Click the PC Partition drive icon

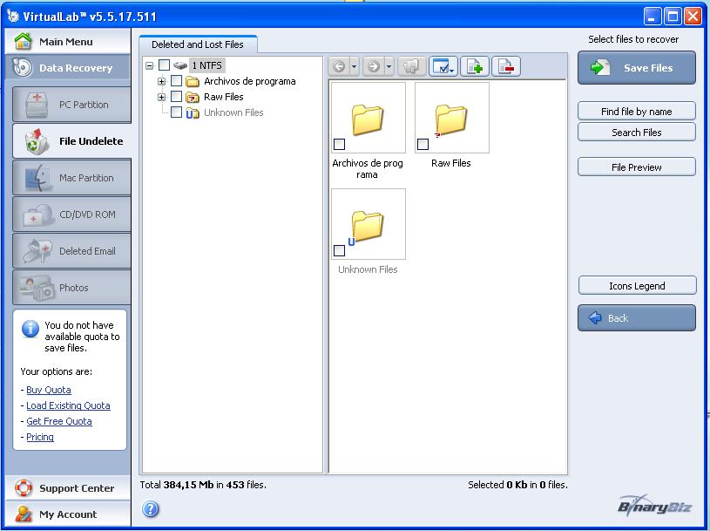(x=37, y=105)
